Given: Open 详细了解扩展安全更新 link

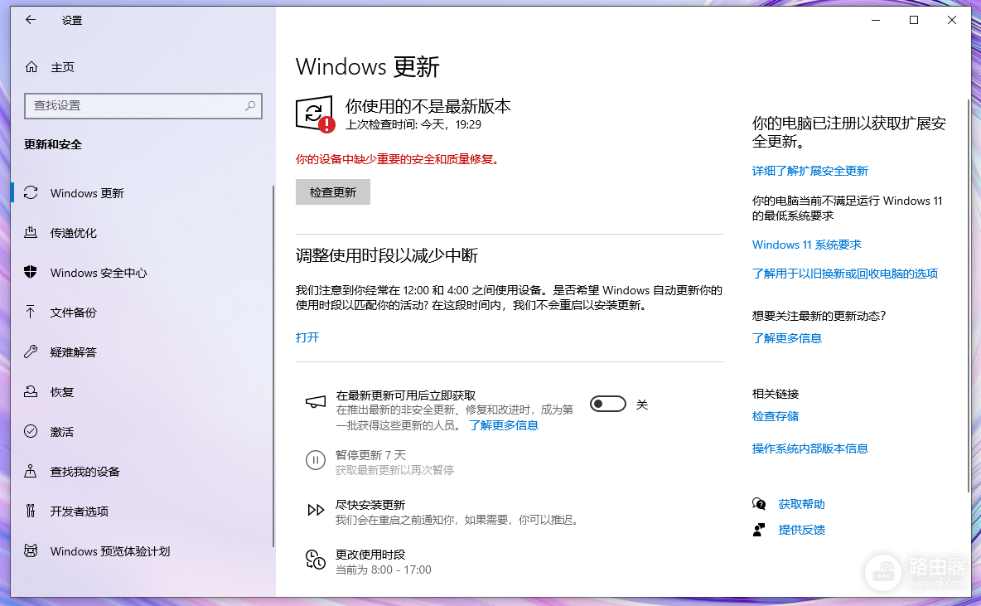Looking at the screenshot, I should (x=810, y=171).
